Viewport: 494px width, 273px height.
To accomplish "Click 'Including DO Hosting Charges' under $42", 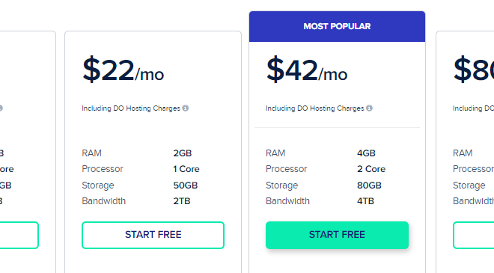I will (314, 108).
